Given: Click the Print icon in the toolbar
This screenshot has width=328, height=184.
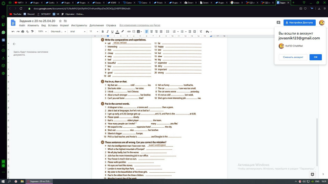Looking at the screenshot, I should tap(23, 32).
